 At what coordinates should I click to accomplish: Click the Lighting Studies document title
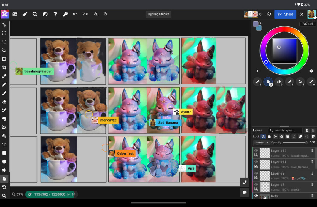pyautogui.click(x=158, y=14)
